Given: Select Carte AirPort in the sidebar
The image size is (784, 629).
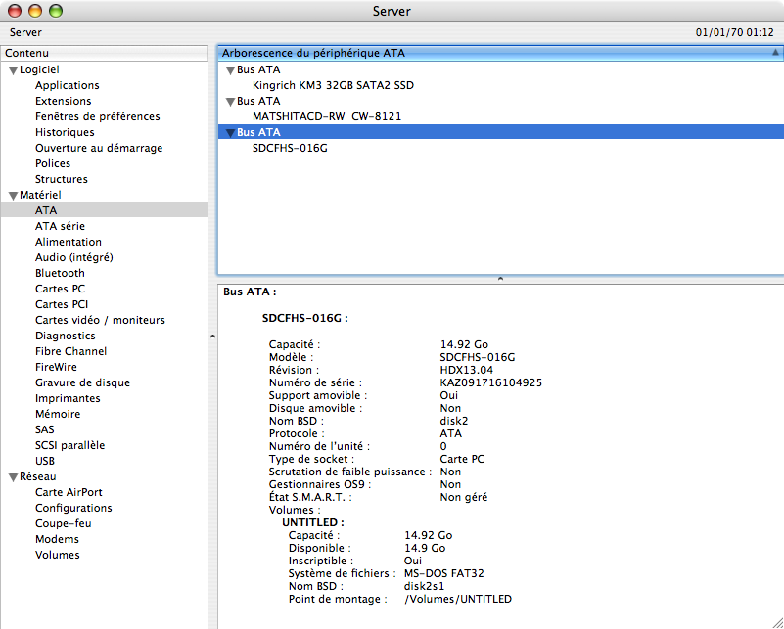Looking at the screenshot, I should click(69, 492).
